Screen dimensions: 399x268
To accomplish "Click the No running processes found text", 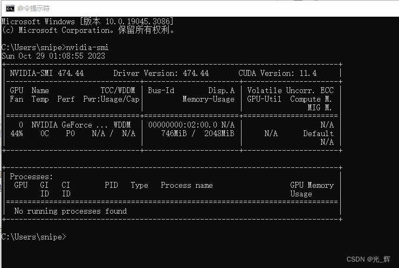I will point(71,211).
